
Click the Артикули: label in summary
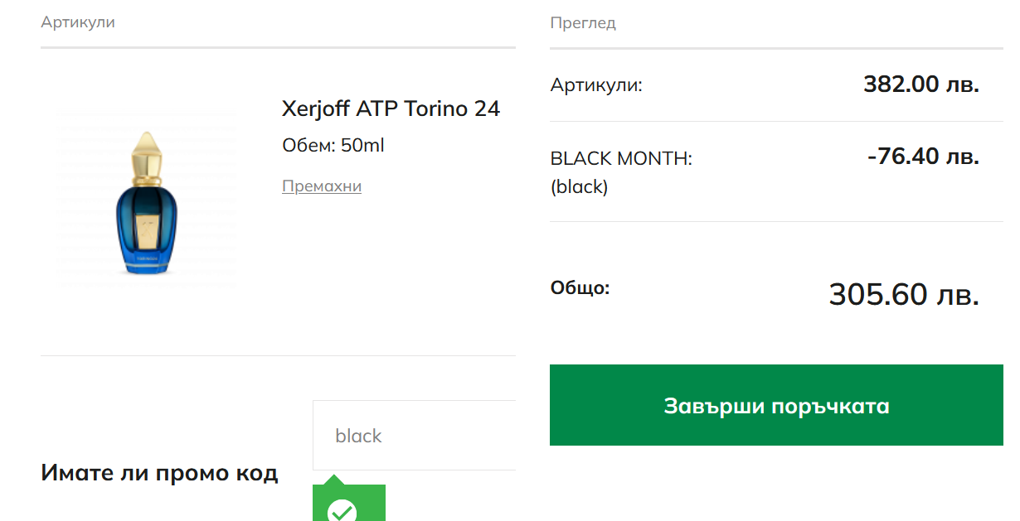[596, 85]
